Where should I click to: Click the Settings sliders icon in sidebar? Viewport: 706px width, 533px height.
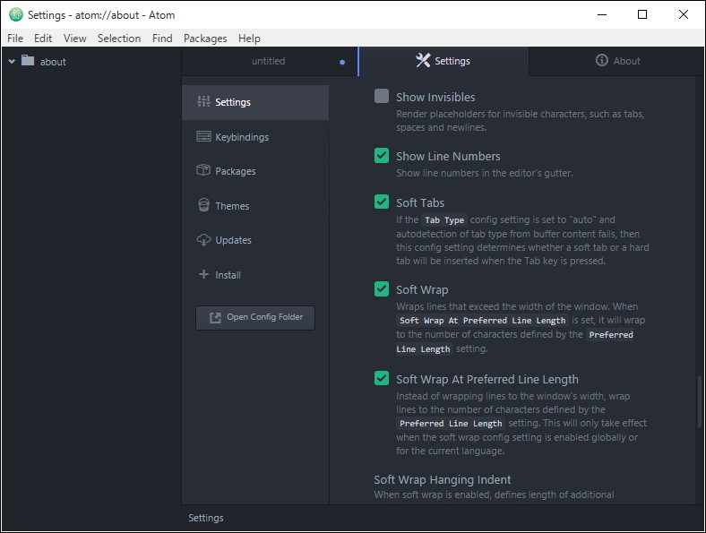tap(203, 102)
